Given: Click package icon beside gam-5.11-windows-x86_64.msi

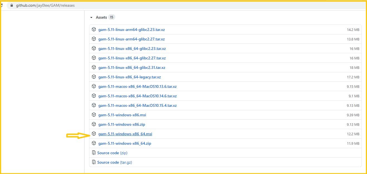Looking at the screenshot, I should click(x=94, y=134).
